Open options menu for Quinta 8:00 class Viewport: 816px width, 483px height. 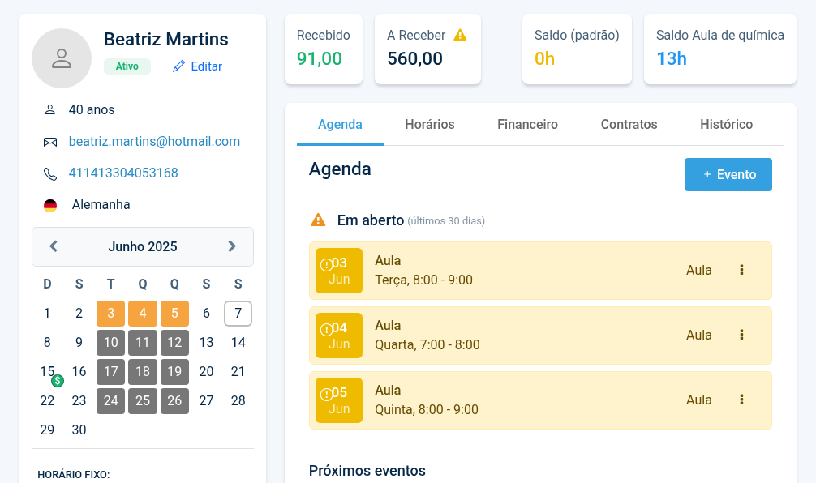pyautogui.click(x=741, y=400)
